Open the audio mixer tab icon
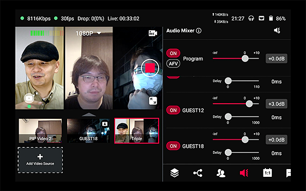This screenshot has width=306, height=191. (x=244, y=173)
